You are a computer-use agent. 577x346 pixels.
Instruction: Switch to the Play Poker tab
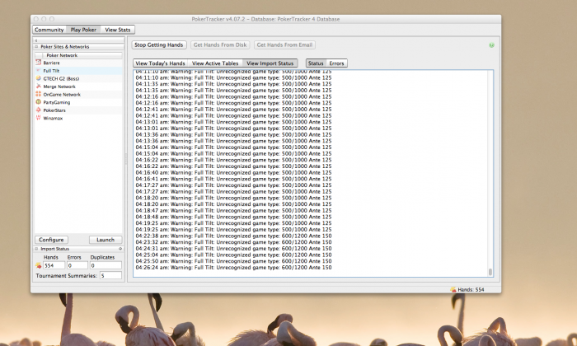click(x=83, y=30)
